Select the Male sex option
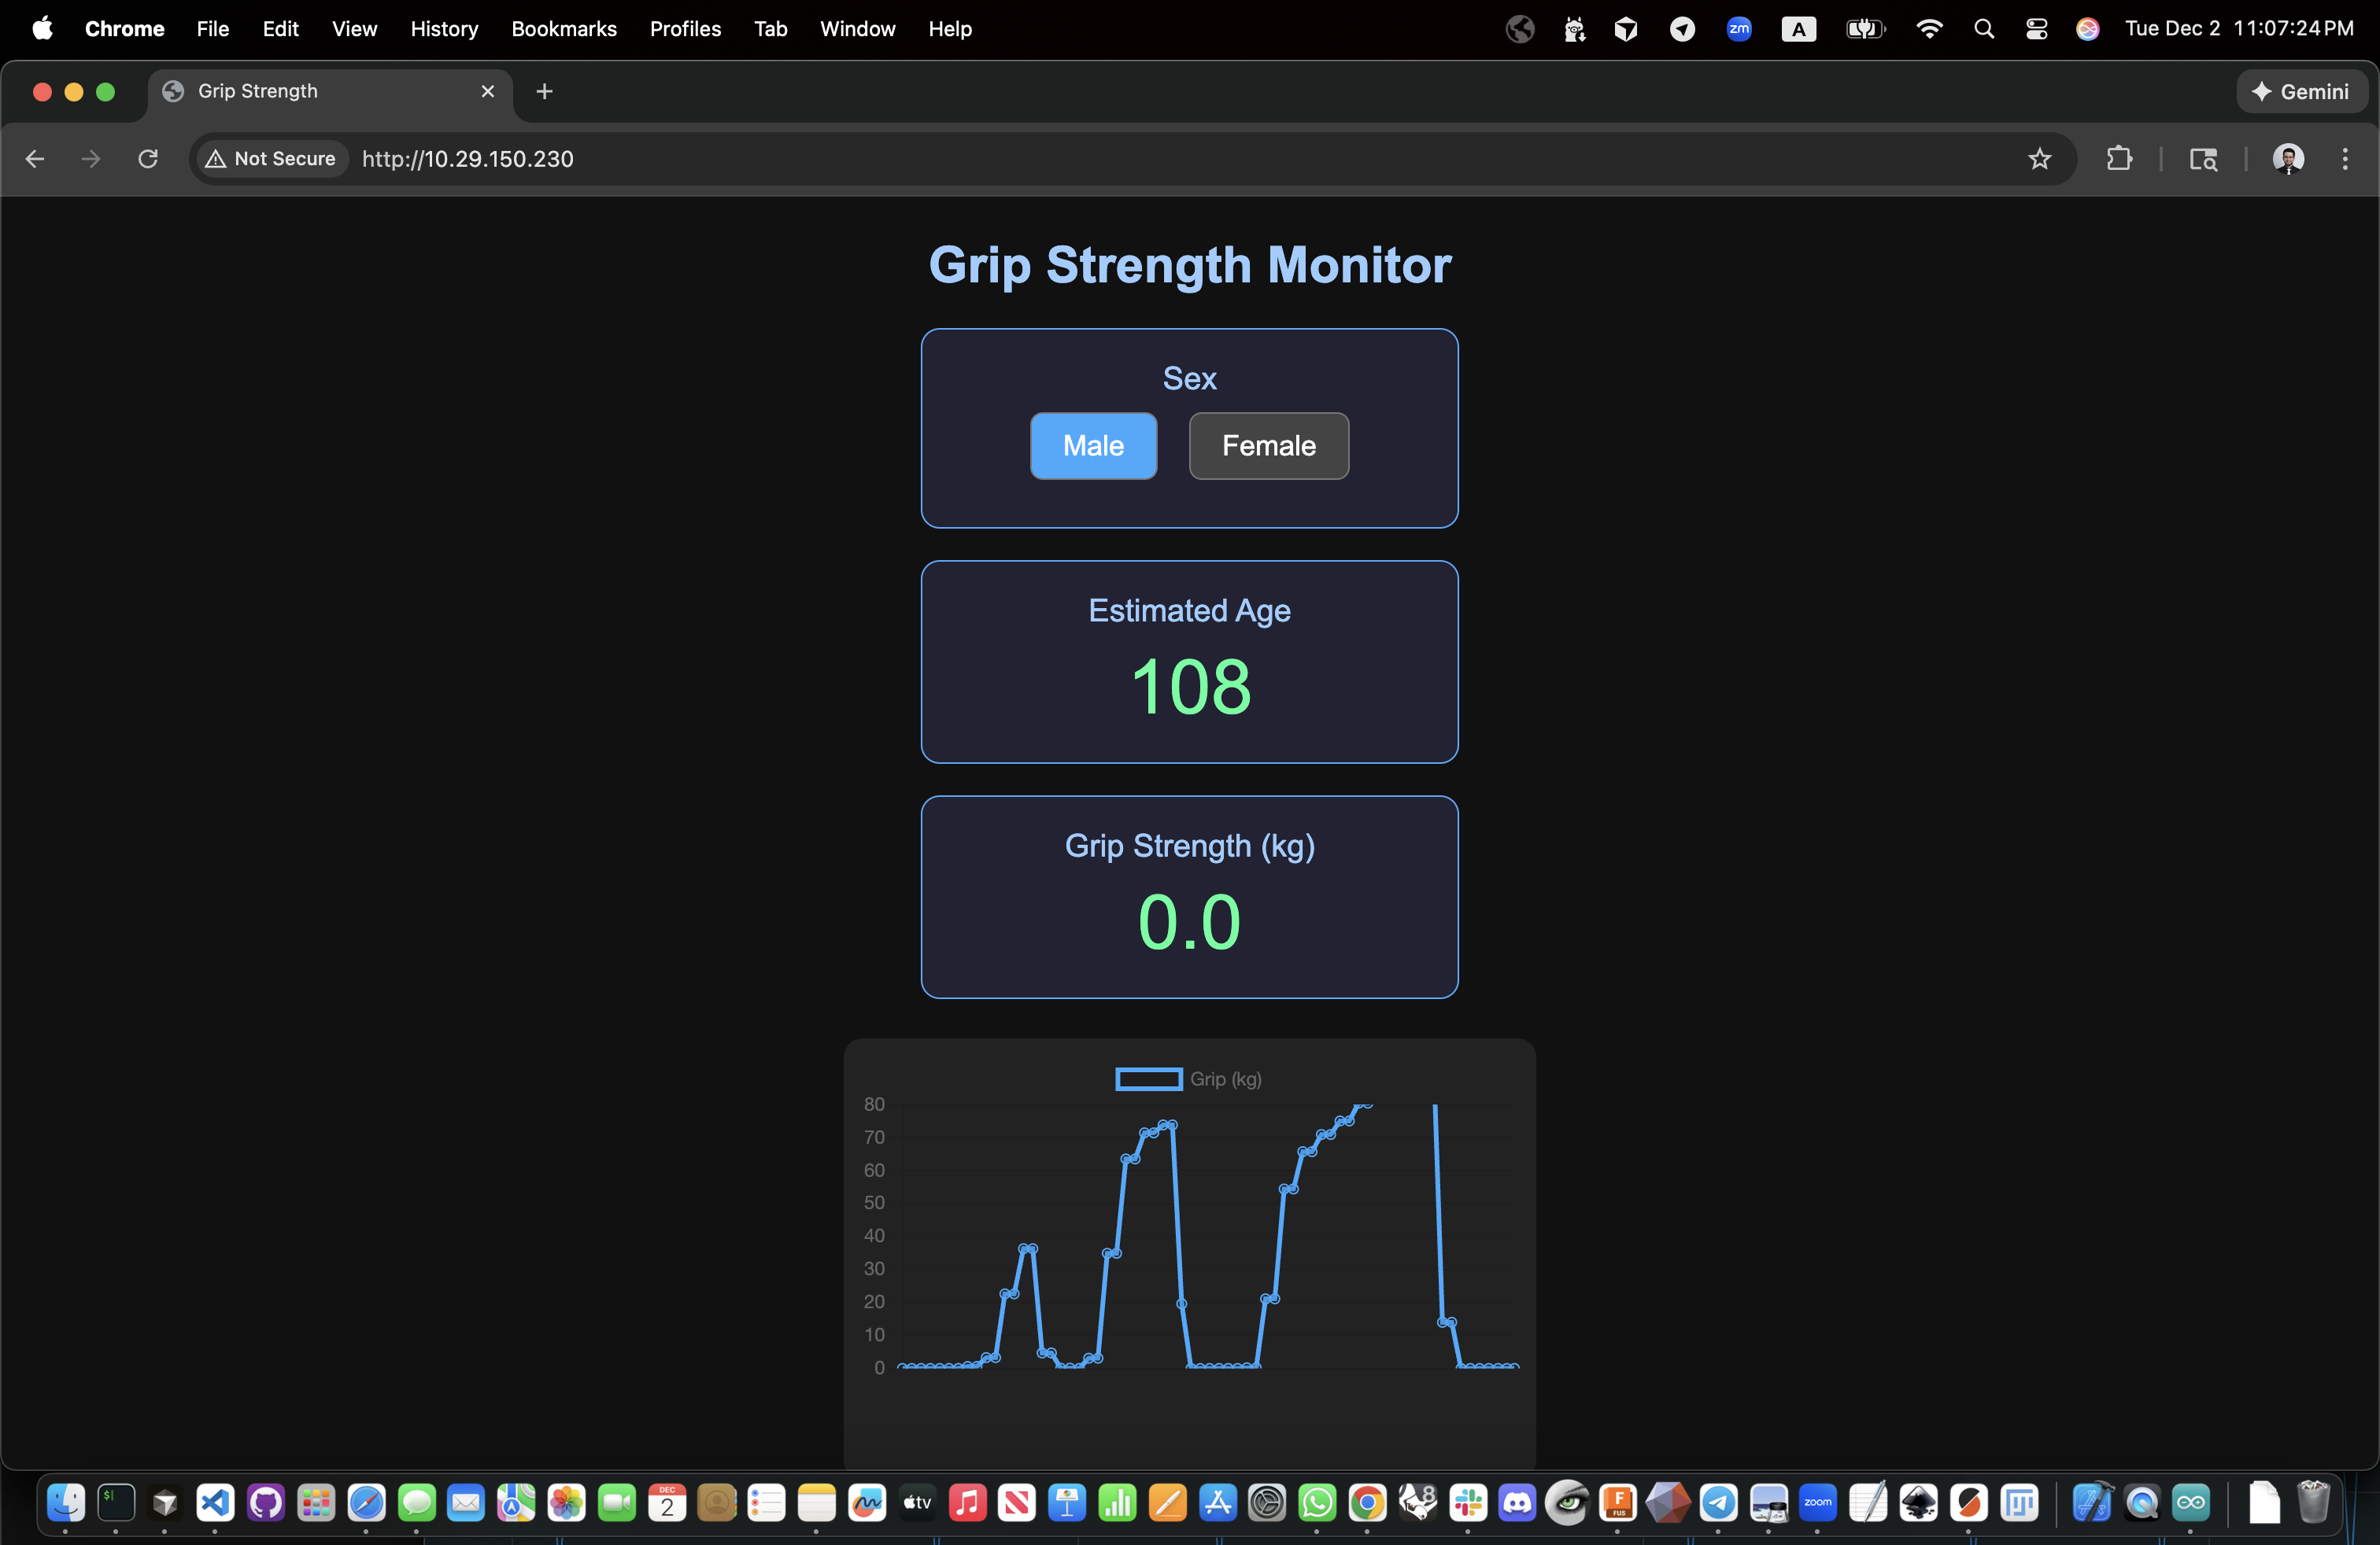Image resolution: width=2380 pixels, height=1545 pixels. tap(1092, 446)
